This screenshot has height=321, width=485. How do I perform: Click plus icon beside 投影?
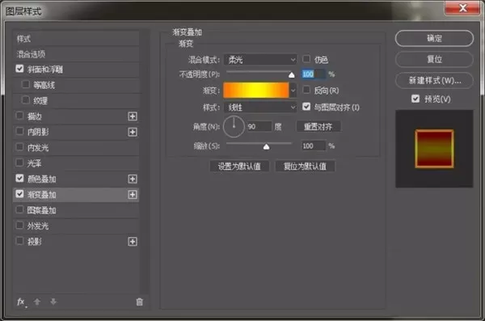(133, 242)
